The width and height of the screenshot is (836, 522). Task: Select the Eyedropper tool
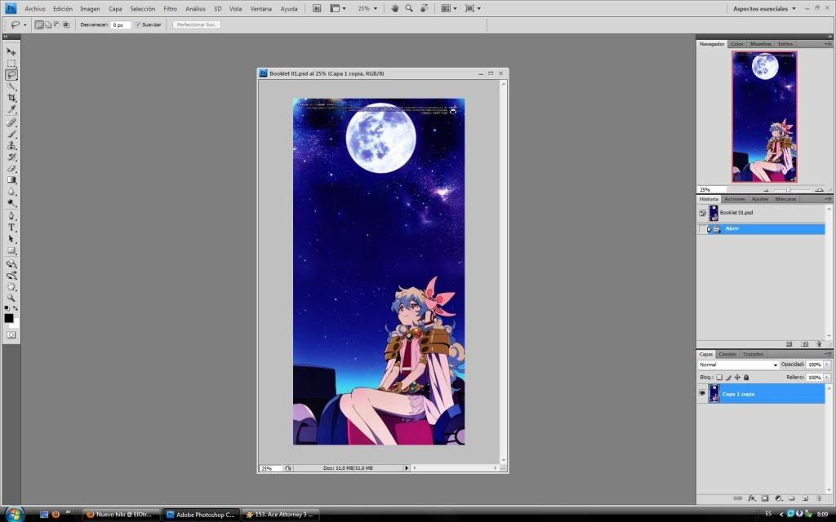[x=11, y=109]
